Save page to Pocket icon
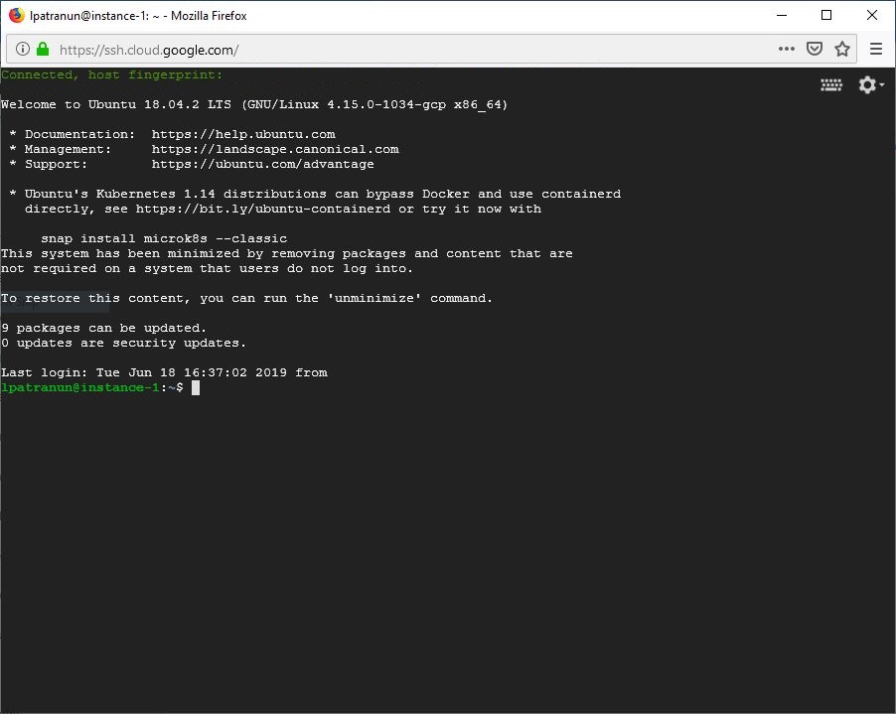The image size is (896, 714). 815,49
